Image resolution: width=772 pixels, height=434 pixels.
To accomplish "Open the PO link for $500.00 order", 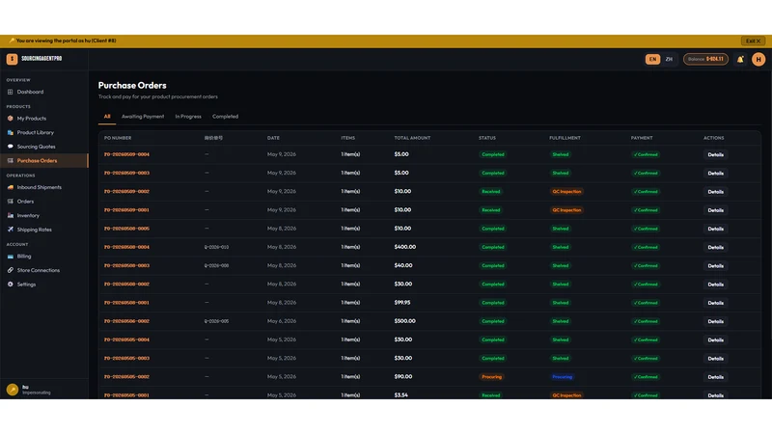I will [x=126, y=321].
